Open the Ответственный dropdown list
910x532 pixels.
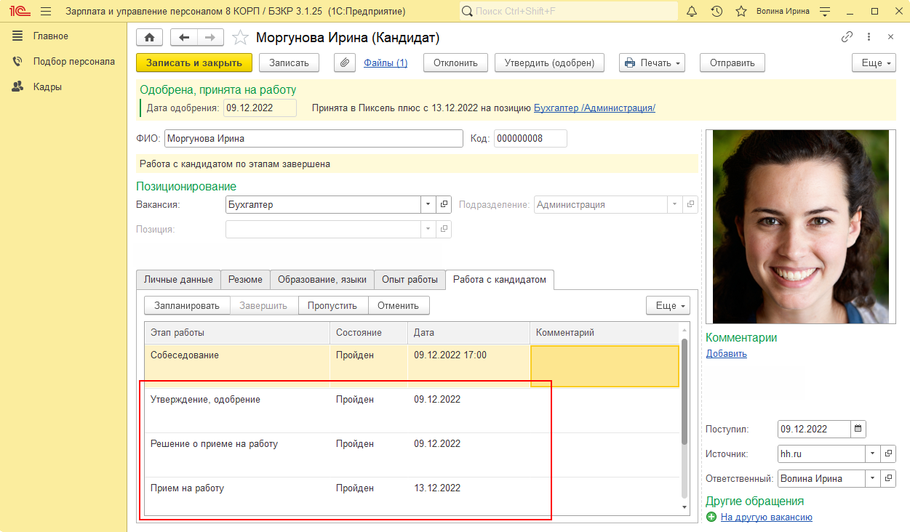(x=872, y=479)
